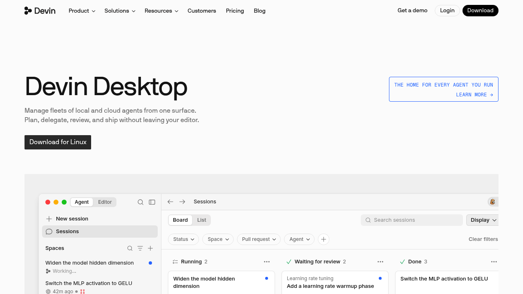The width and height of the screenshot is (523, 294).
Task: Click the Sessions chat bubble icon
Action: (x=49, y=232)
